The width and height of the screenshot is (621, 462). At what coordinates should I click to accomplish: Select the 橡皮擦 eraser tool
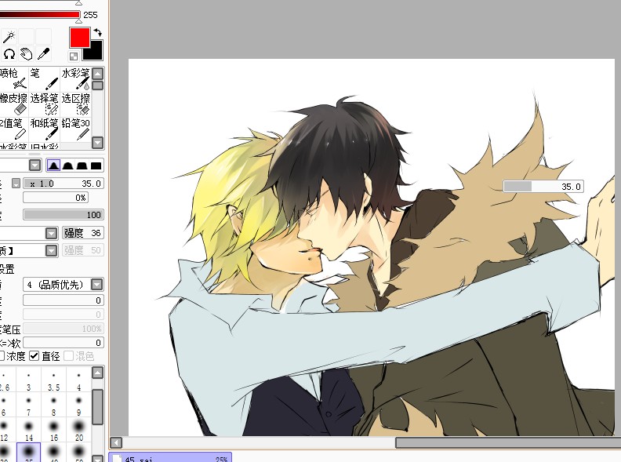tap(13, 104)
